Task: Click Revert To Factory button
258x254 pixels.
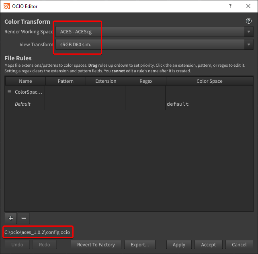Action: (x=96, y=245)
